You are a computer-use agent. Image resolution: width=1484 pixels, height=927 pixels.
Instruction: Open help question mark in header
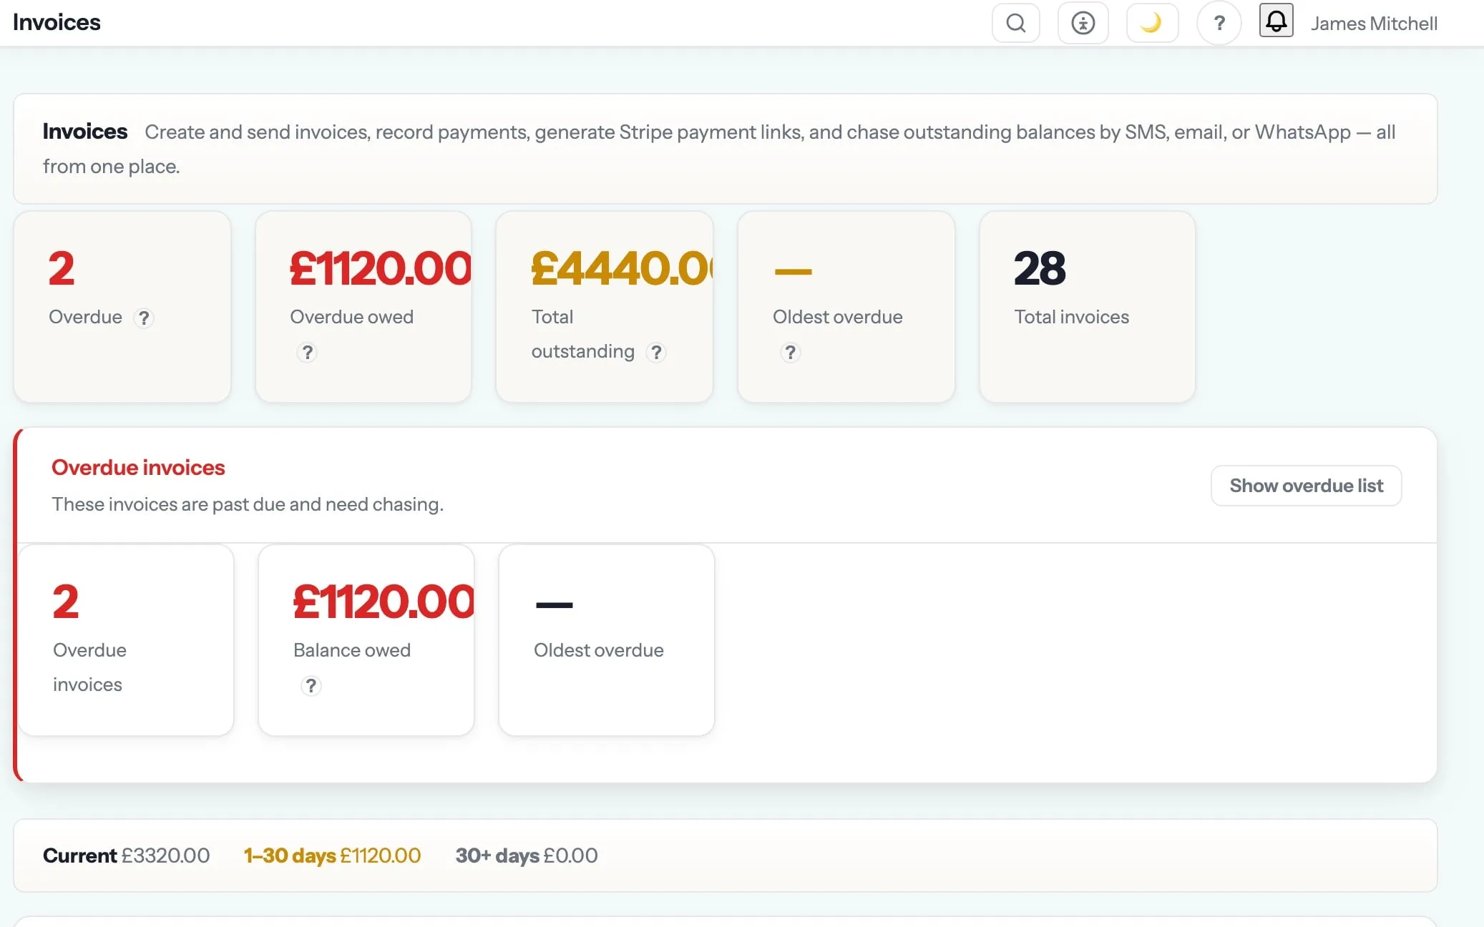coord(1219,24)
